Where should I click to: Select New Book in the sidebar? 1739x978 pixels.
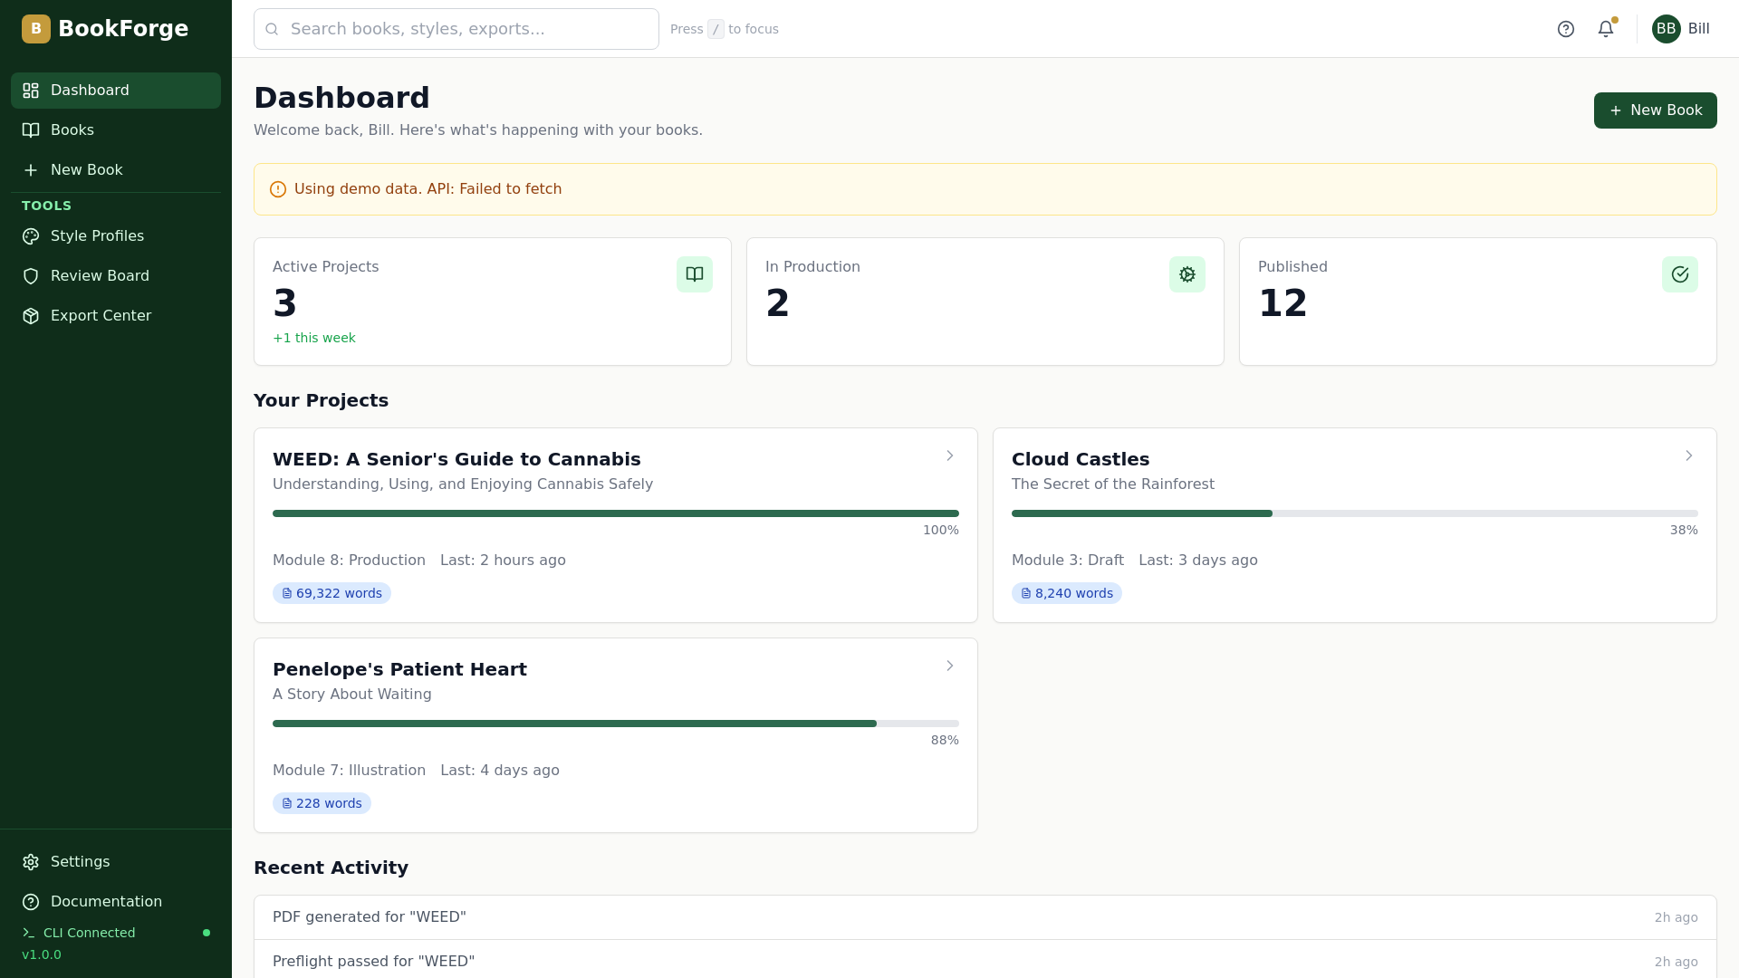(116, 170)
